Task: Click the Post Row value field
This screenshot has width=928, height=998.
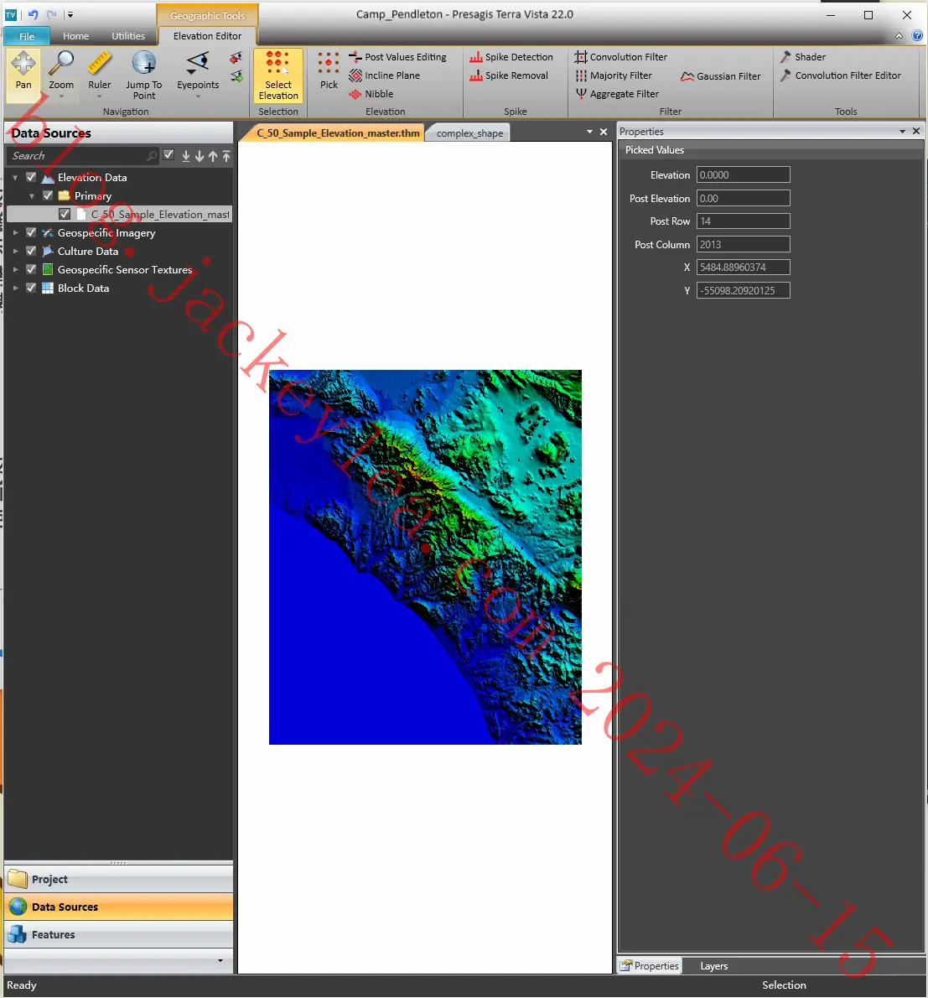Action: pos(743,221)
